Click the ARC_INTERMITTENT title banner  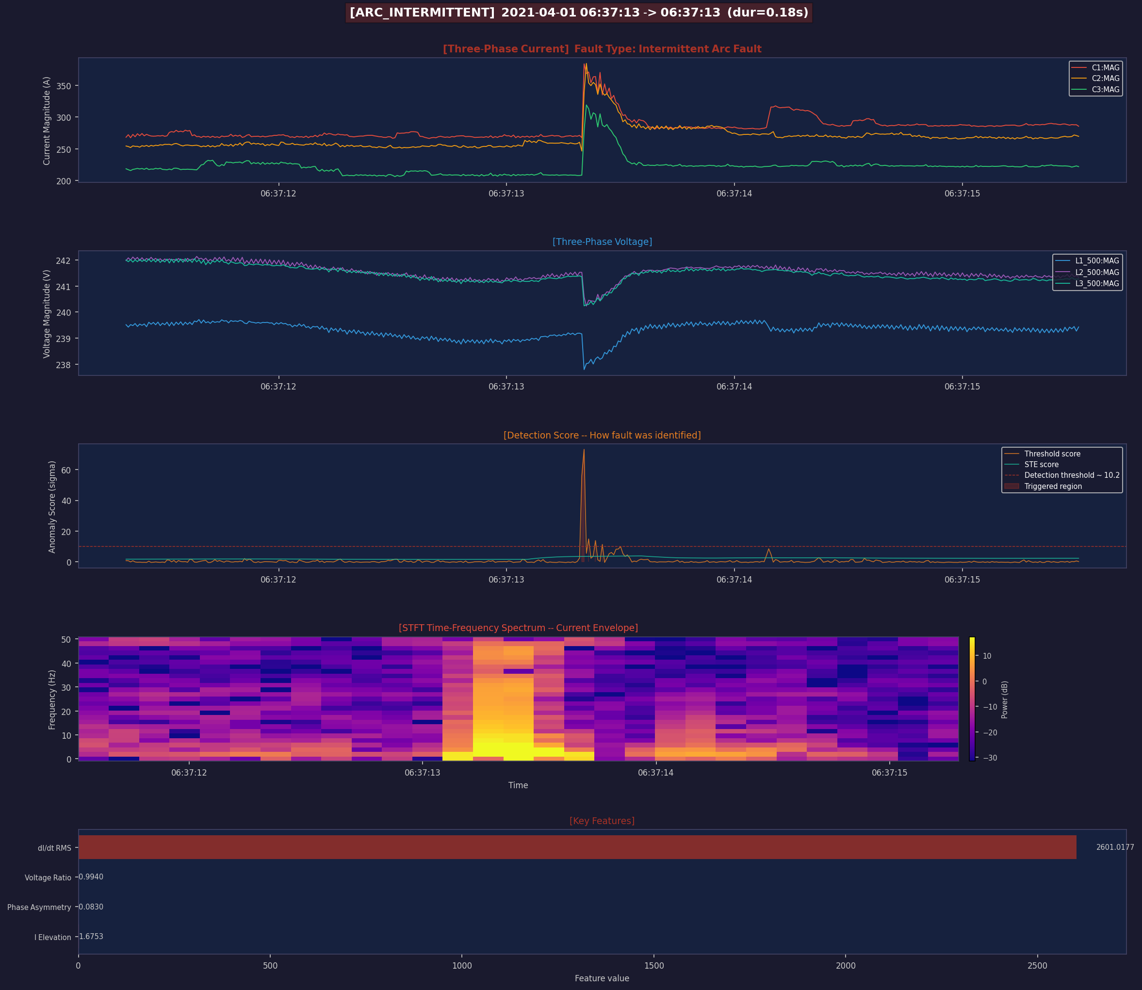click(578, 12)
